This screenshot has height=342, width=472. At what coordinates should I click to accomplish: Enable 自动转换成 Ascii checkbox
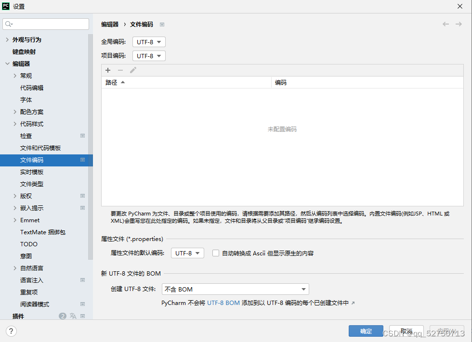tap(215, 253)
